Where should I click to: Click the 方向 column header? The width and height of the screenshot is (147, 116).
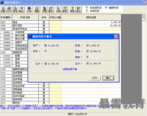(x=44, y=17)
